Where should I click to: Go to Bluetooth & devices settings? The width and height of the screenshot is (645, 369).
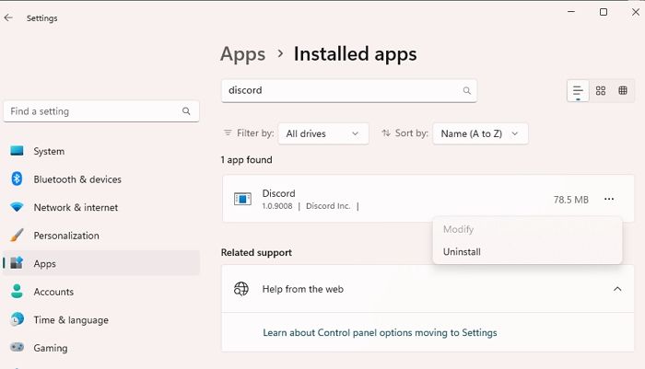pyautogui.click(x=76, y=179)
